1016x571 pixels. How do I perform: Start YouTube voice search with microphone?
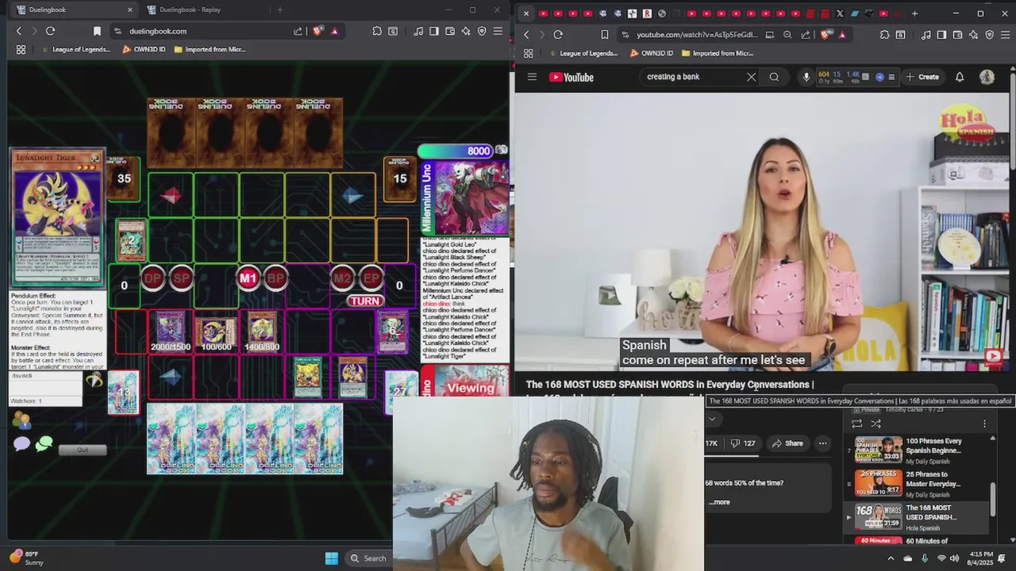[x=806, y=77]
